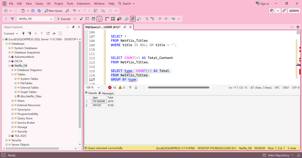The image size is (302, 158).
Task: Click the share feedback icon beside ADMIN
Action: (x=284, y=11)
